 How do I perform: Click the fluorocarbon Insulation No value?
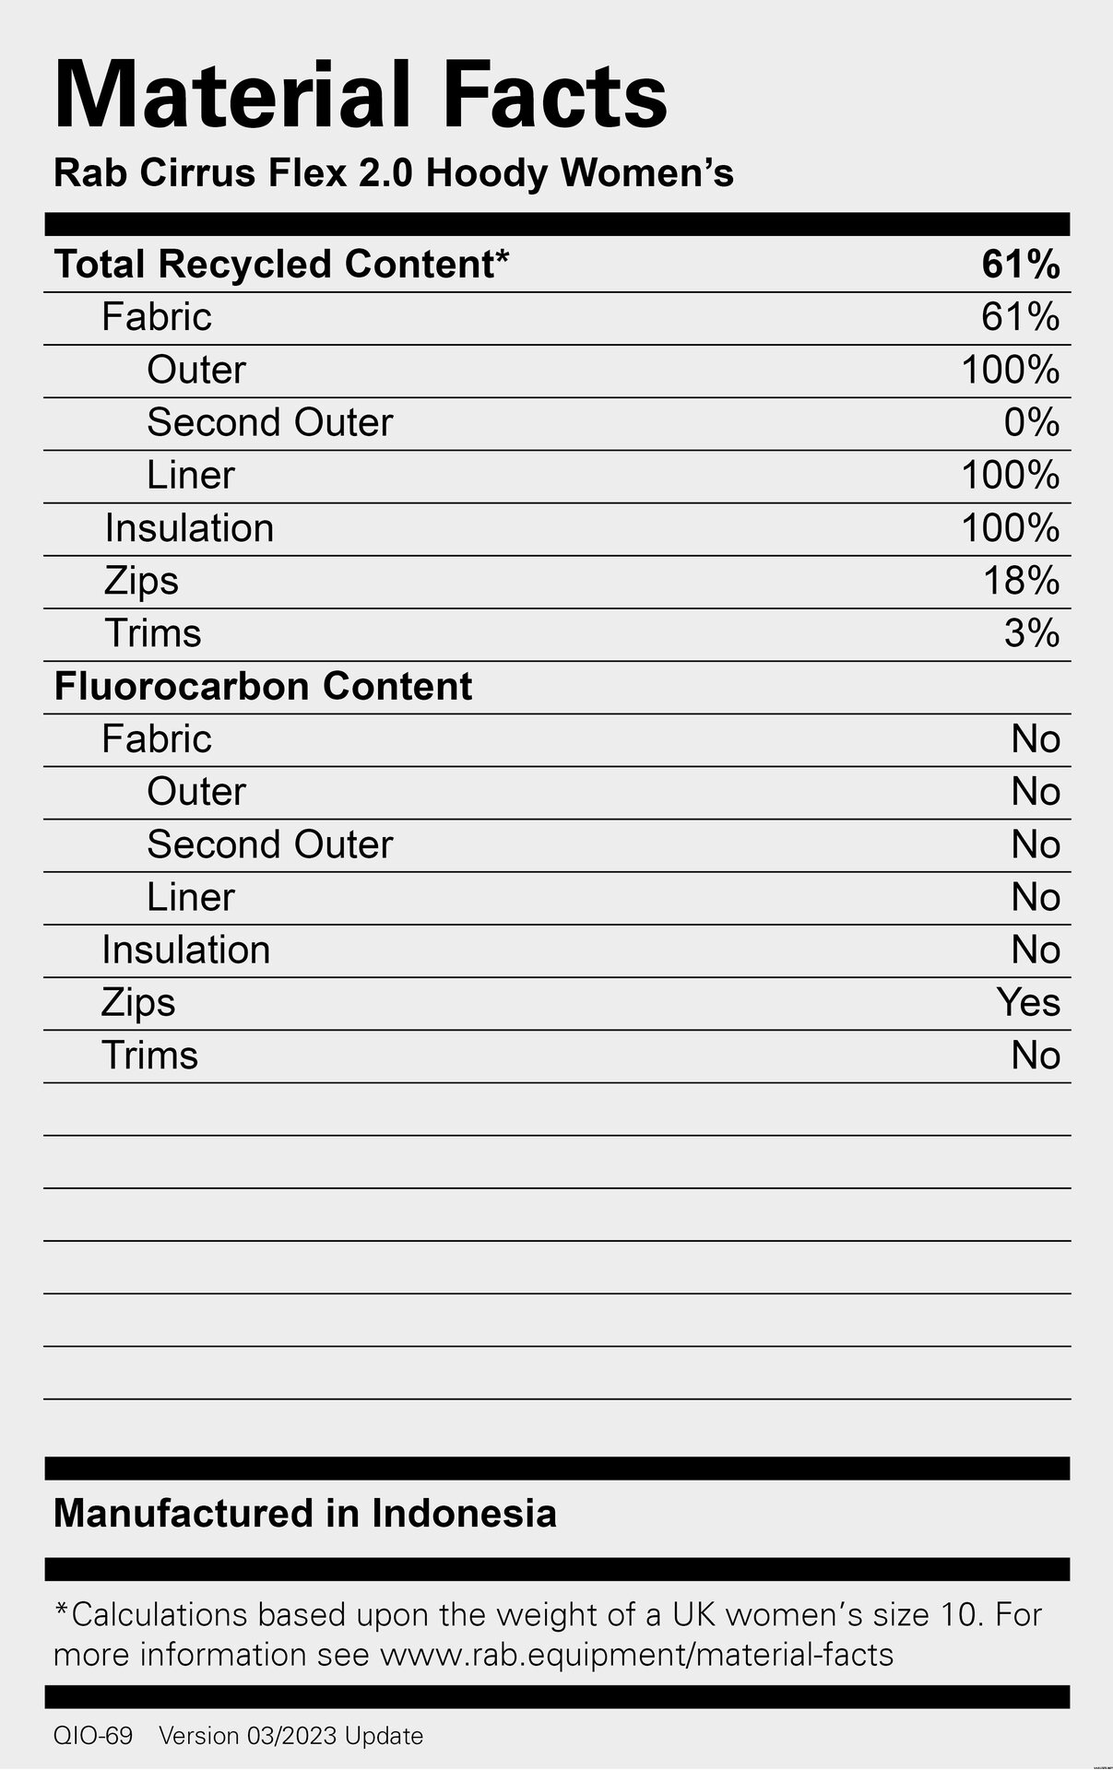pos(1035,950)
